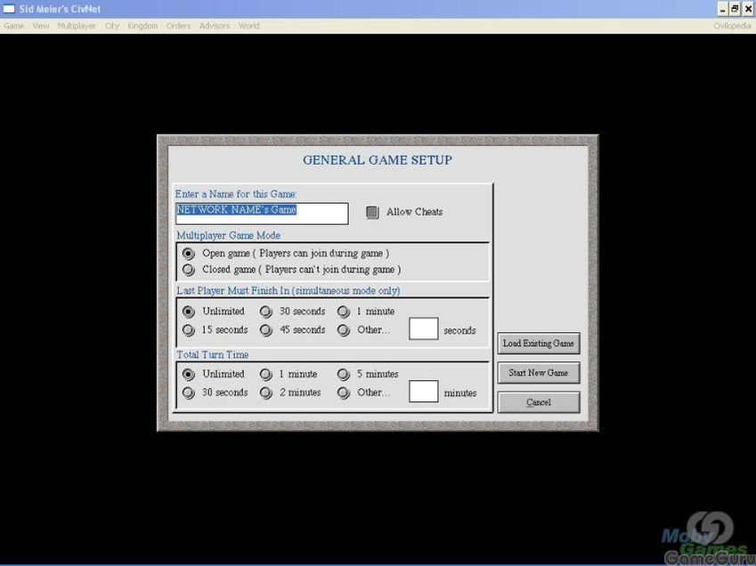Restore the CivNet window size
Image resolution: width=756 pixels, height=566 pixels.
coord(735,9)
